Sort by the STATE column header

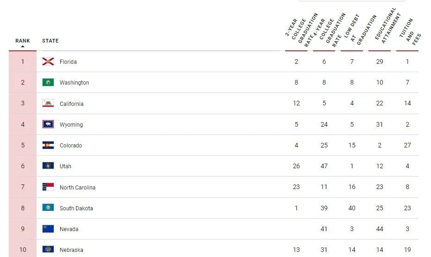pos(50,41)
